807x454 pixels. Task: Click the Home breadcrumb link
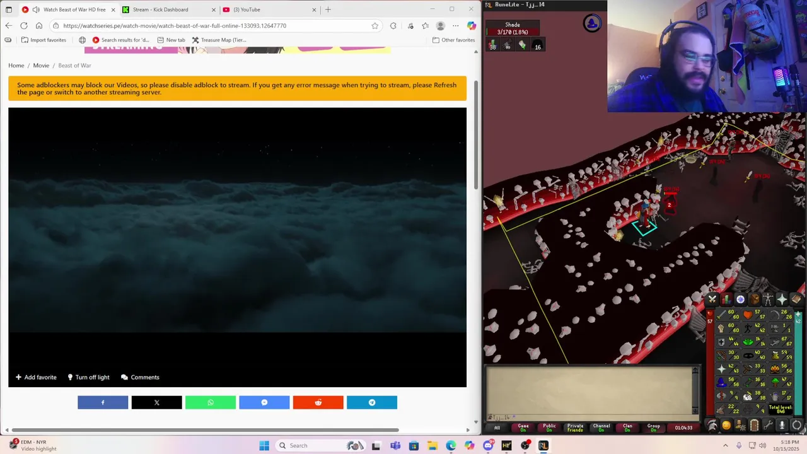point(16,66)
